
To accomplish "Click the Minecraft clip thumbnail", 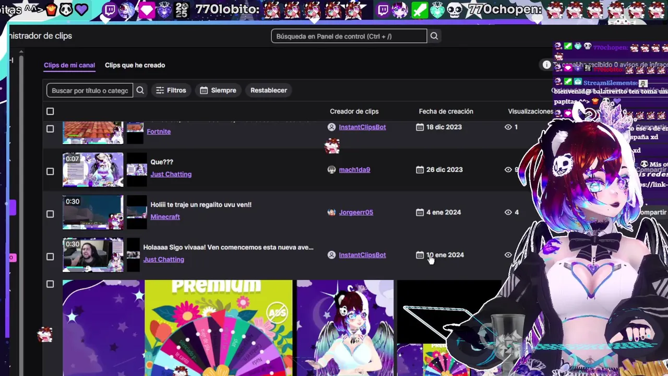I will tap(93, 213).
